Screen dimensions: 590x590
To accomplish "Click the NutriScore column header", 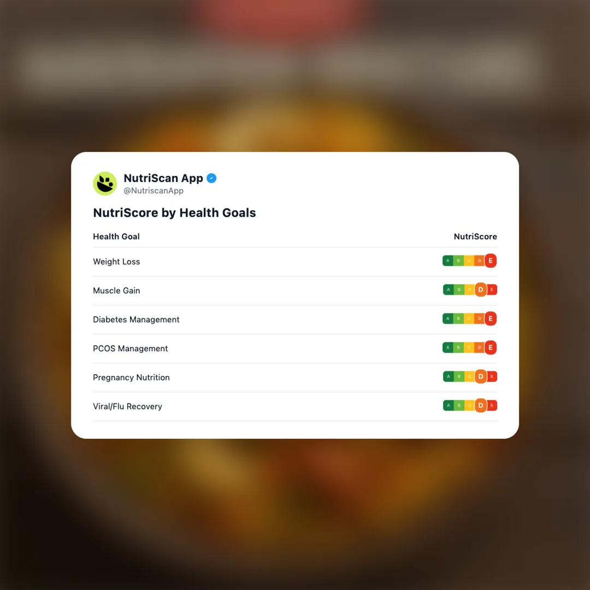I will (x=475, y=237).
